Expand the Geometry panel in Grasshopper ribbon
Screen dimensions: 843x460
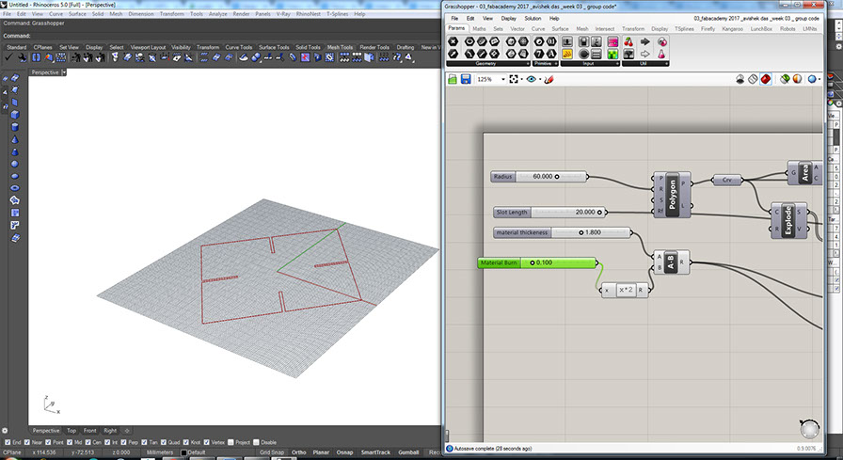tap(528, 63)
